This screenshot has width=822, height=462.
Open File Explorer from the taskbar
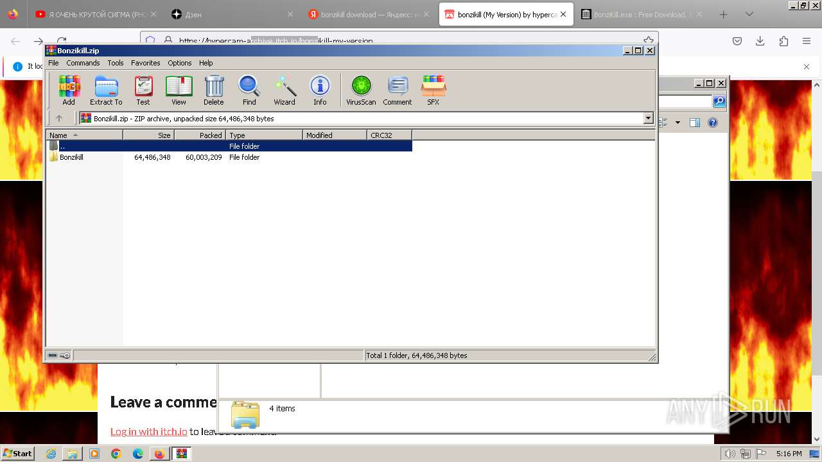click(x=73, y=454)
